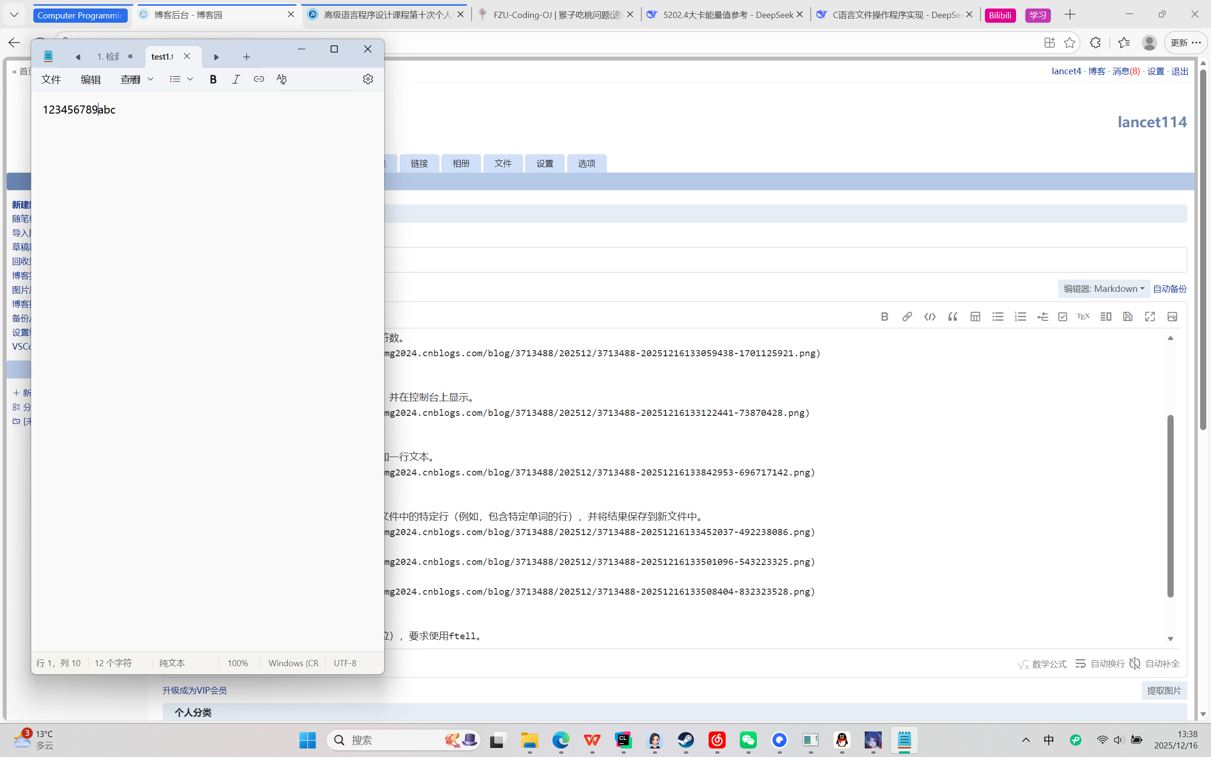The width and height of the screenshot is (1211, 757).
Task: Click the editor's vertical scrollbar thumb
Action: (x=1170, y=506)
